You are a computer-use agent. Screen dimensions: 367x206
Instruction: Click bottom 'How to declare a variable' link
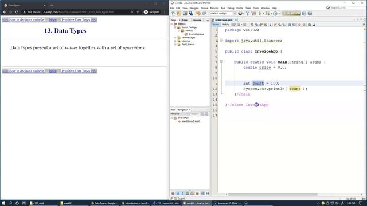26,71
